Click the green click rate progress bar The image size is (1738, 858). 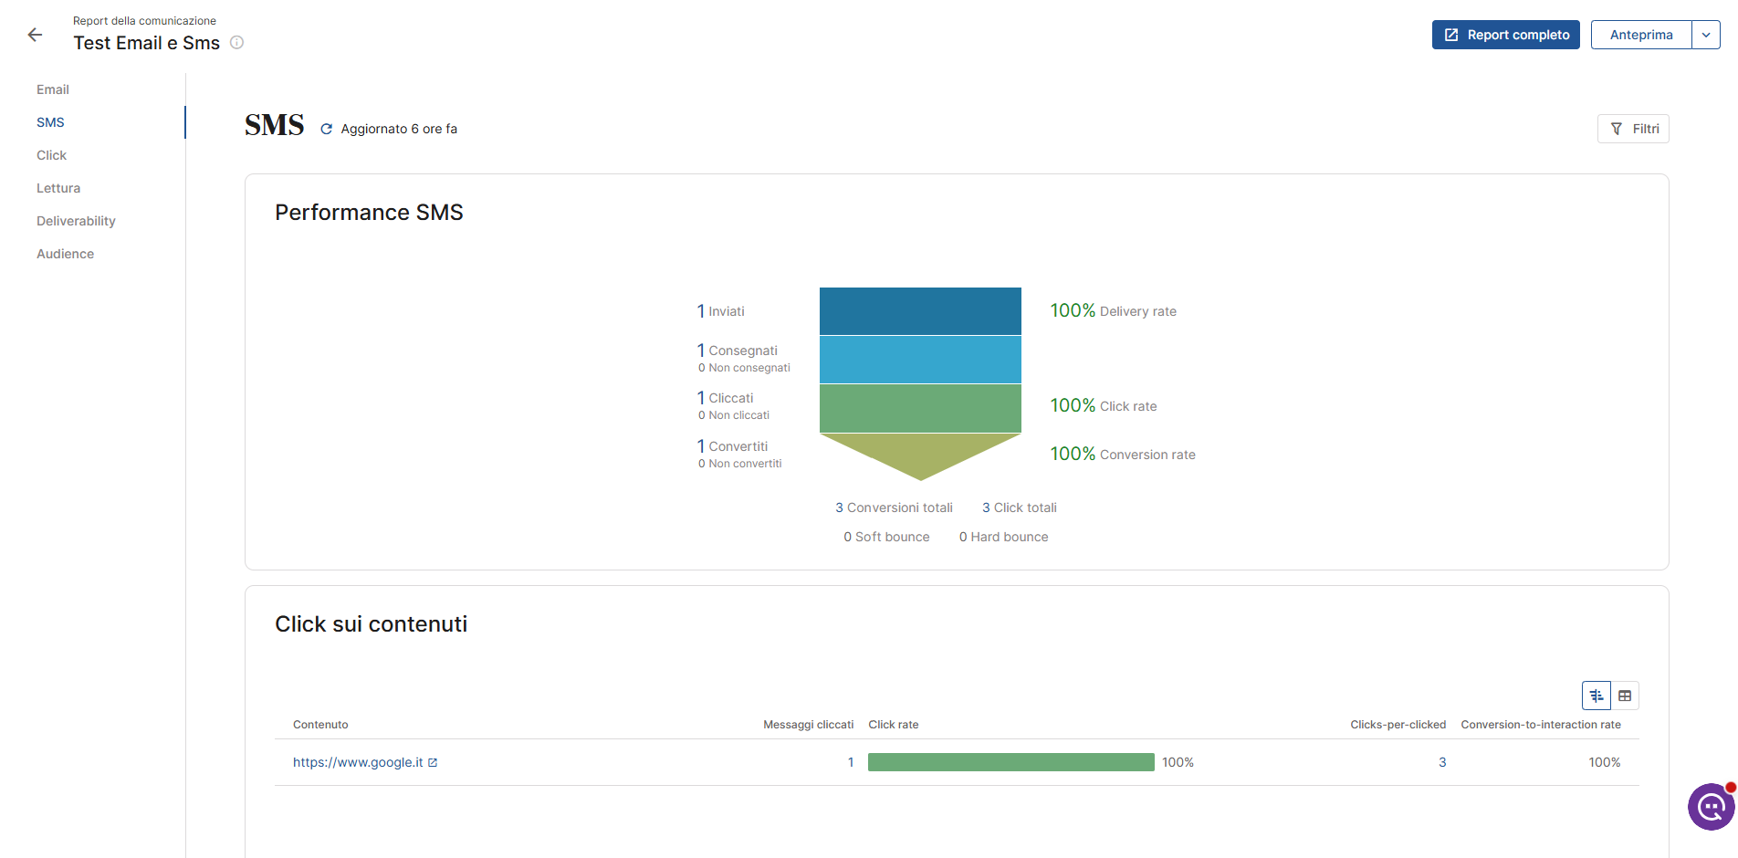coord(1010,762)
